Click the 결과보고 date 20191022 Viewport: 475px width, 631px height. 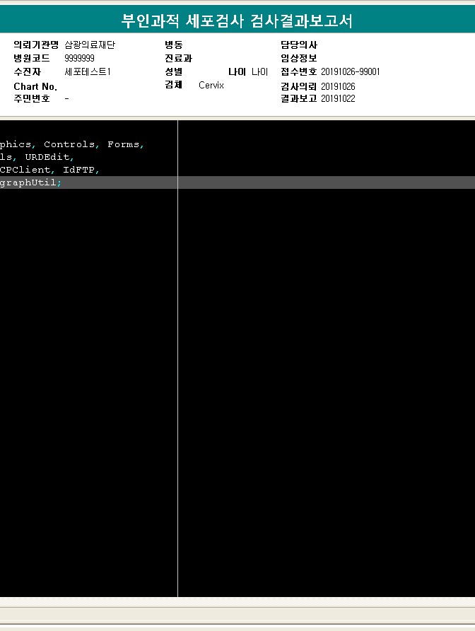(x=338, y=99)
